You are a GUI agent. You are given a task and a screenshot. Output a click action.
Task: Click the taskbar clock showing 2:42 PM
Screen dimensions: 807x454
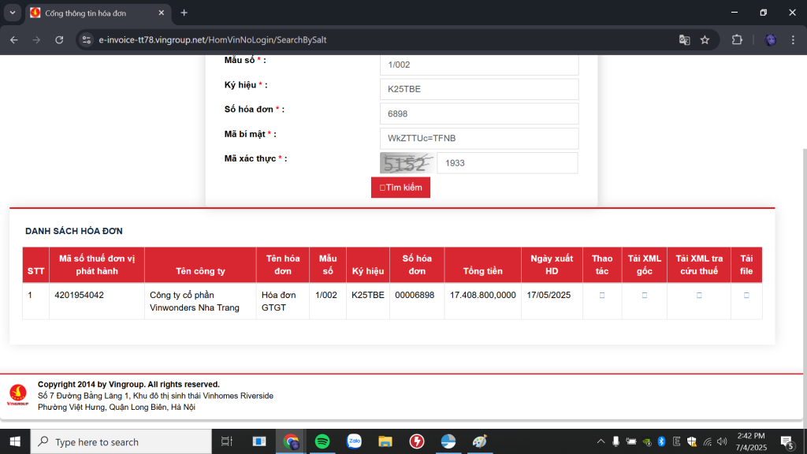[x=751, y=441]
